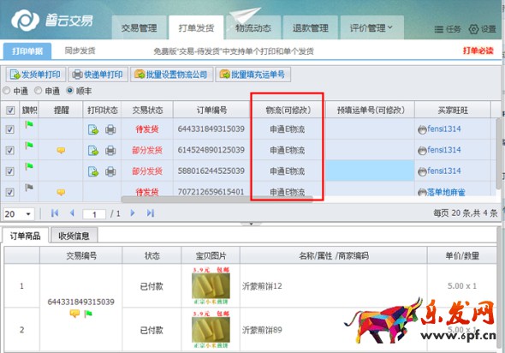Select the 申通 radio button
505x353 pixels.
tap(38, 91)
